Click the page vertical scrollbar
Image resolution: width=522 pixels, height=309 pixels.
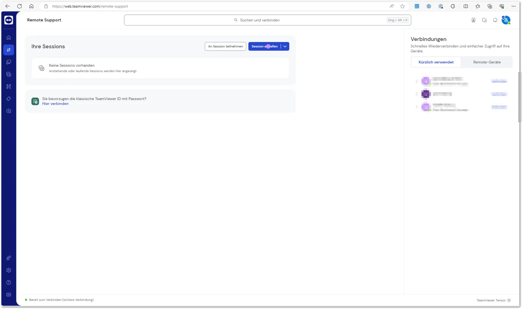520,97
